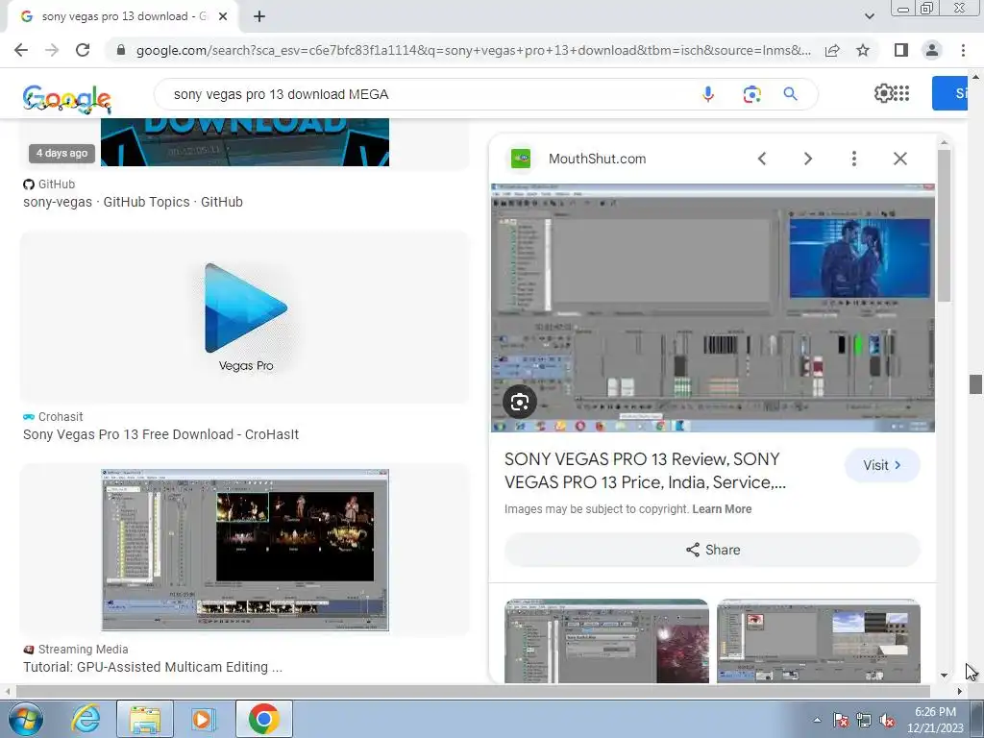Reload the page with the refresh icon
This screenshot has height=738, width=984.
pos(83,50)
